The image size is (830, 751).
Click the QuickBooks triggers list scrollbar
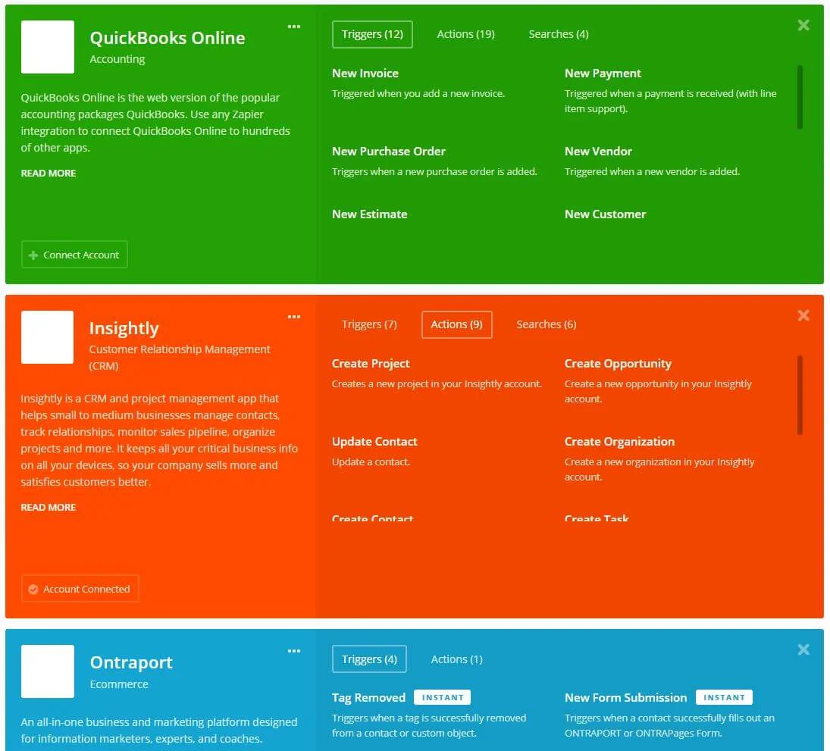(800, 98)
